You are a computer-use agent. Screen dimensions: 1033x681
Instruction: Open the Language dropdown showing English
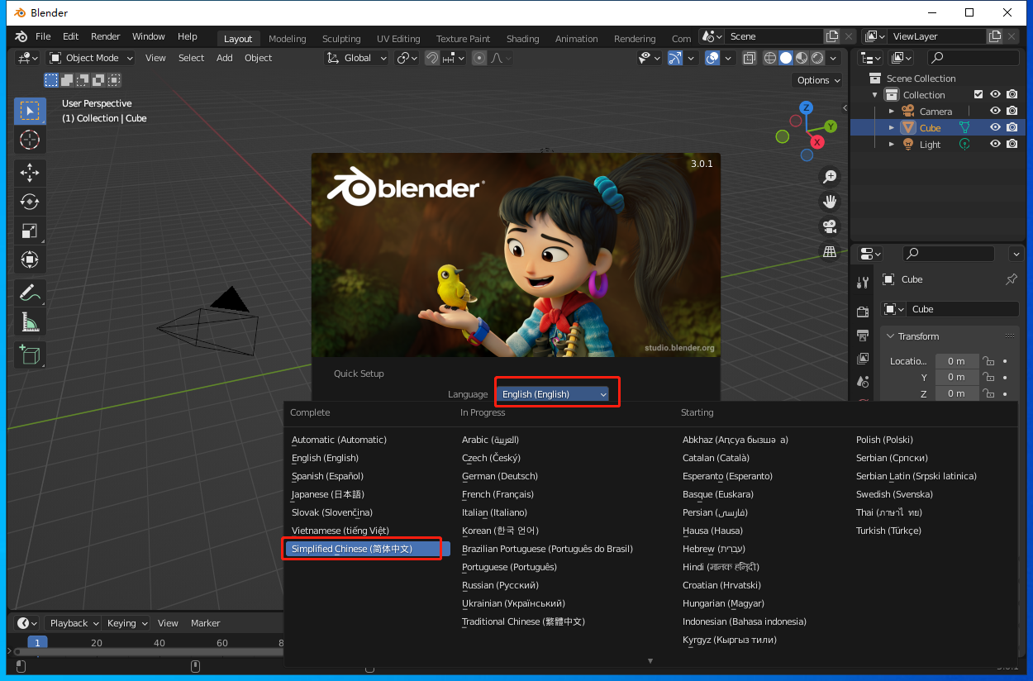553,394
